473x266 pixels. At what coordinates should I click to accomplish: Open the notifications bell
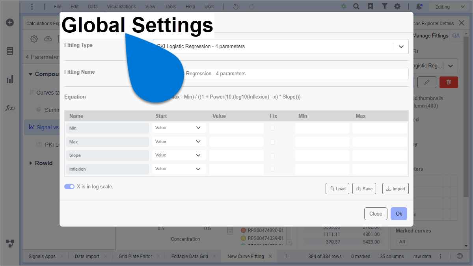(419, 7)
